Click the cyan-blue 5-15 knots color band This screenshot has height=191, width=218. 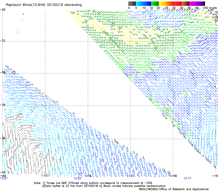pos(143,4)
